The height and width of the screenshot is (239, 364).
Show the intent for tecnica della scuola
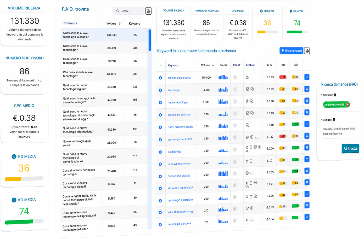click(235, 77)
